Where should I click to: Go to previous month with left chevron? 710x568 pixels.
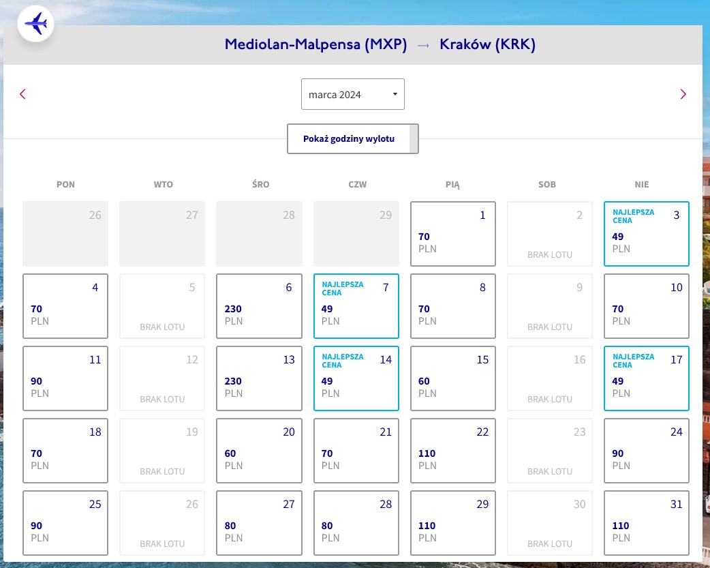(x=22, y=94)
